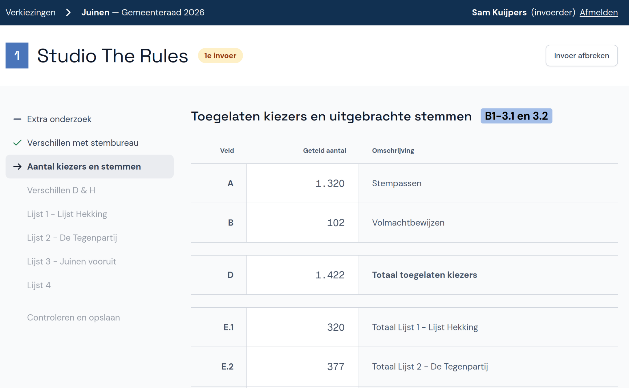Click the arrow icon beside Aantal kiezers
The image size is (629, 388).
(x=18, y=167)
